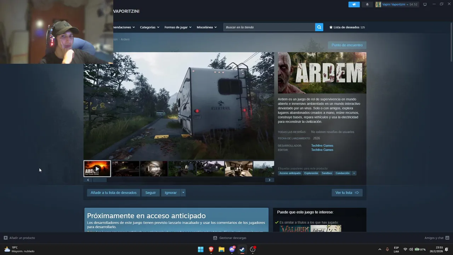Image resolution: width=453 pixels, height=255 pixels.
Task: Click the plus button to add tags
Action: click(x=354, y=173)
